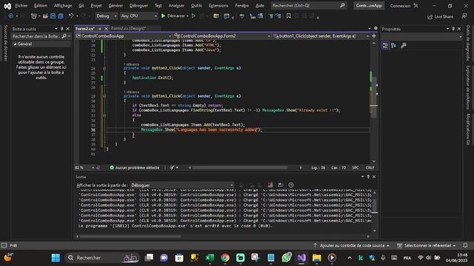
Task: Click the uncomment selection toolbar icon
Action: click(x=278, y=16)
